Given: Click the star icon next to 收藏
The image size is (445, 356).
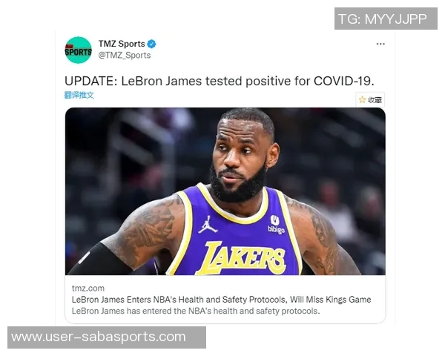Looking at the screenshot, I should [362, 99].
